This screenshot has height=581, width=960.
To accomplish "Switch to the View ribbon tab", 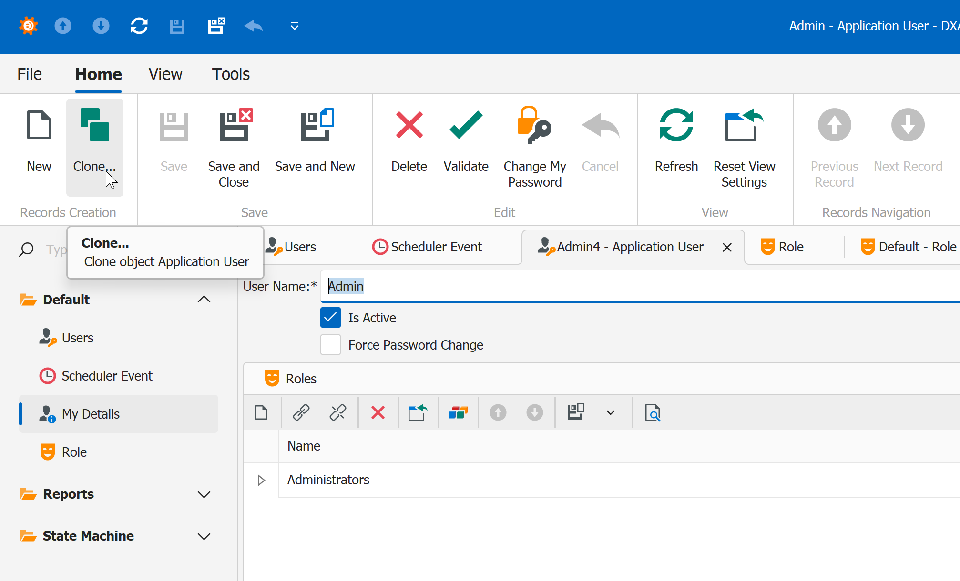I will [x=165, y=74].
